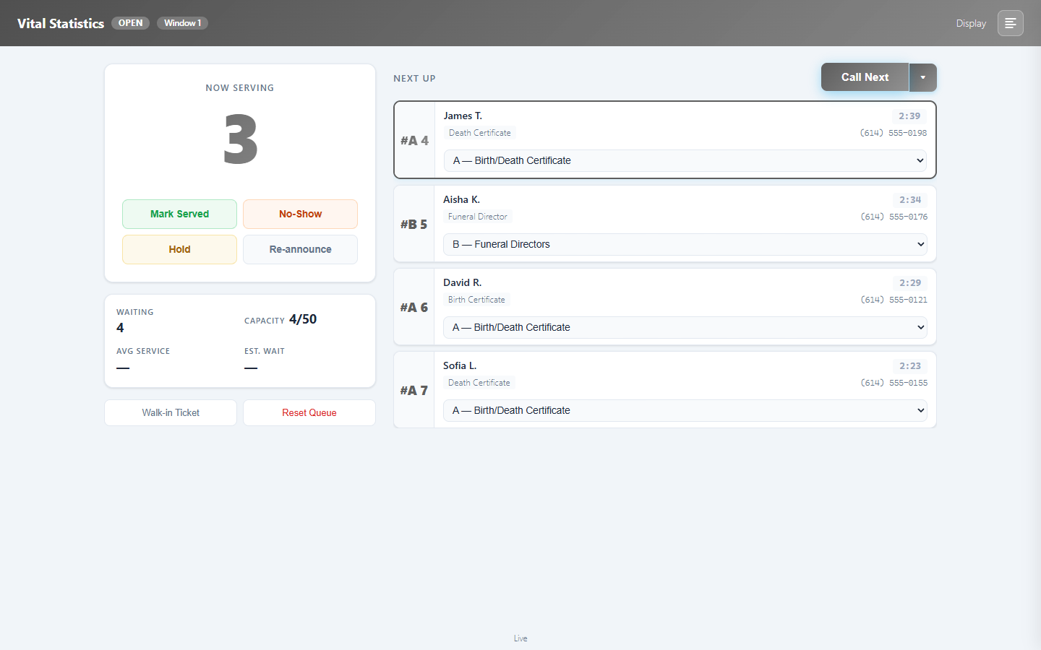Click phone number (614) 555-0198
This screenshot has width=1041, height=650.
pos(894,133)
